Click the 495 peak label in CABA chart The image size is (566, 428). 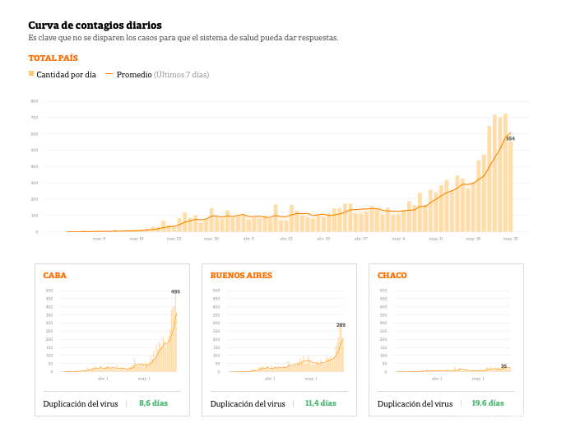[175, 292]
